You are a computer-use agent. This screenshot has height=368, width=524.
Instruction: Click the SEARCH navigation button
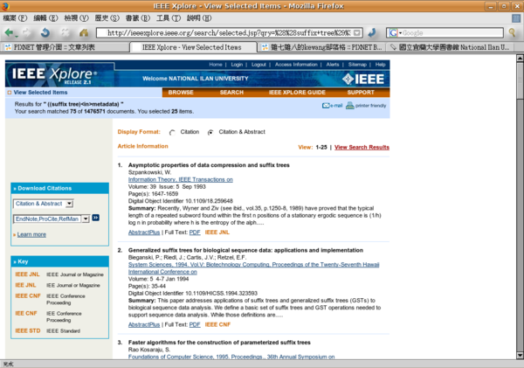(x=231, y=93)
